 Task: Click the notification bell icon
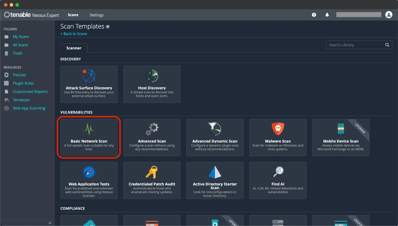click(x=327, y=14)
